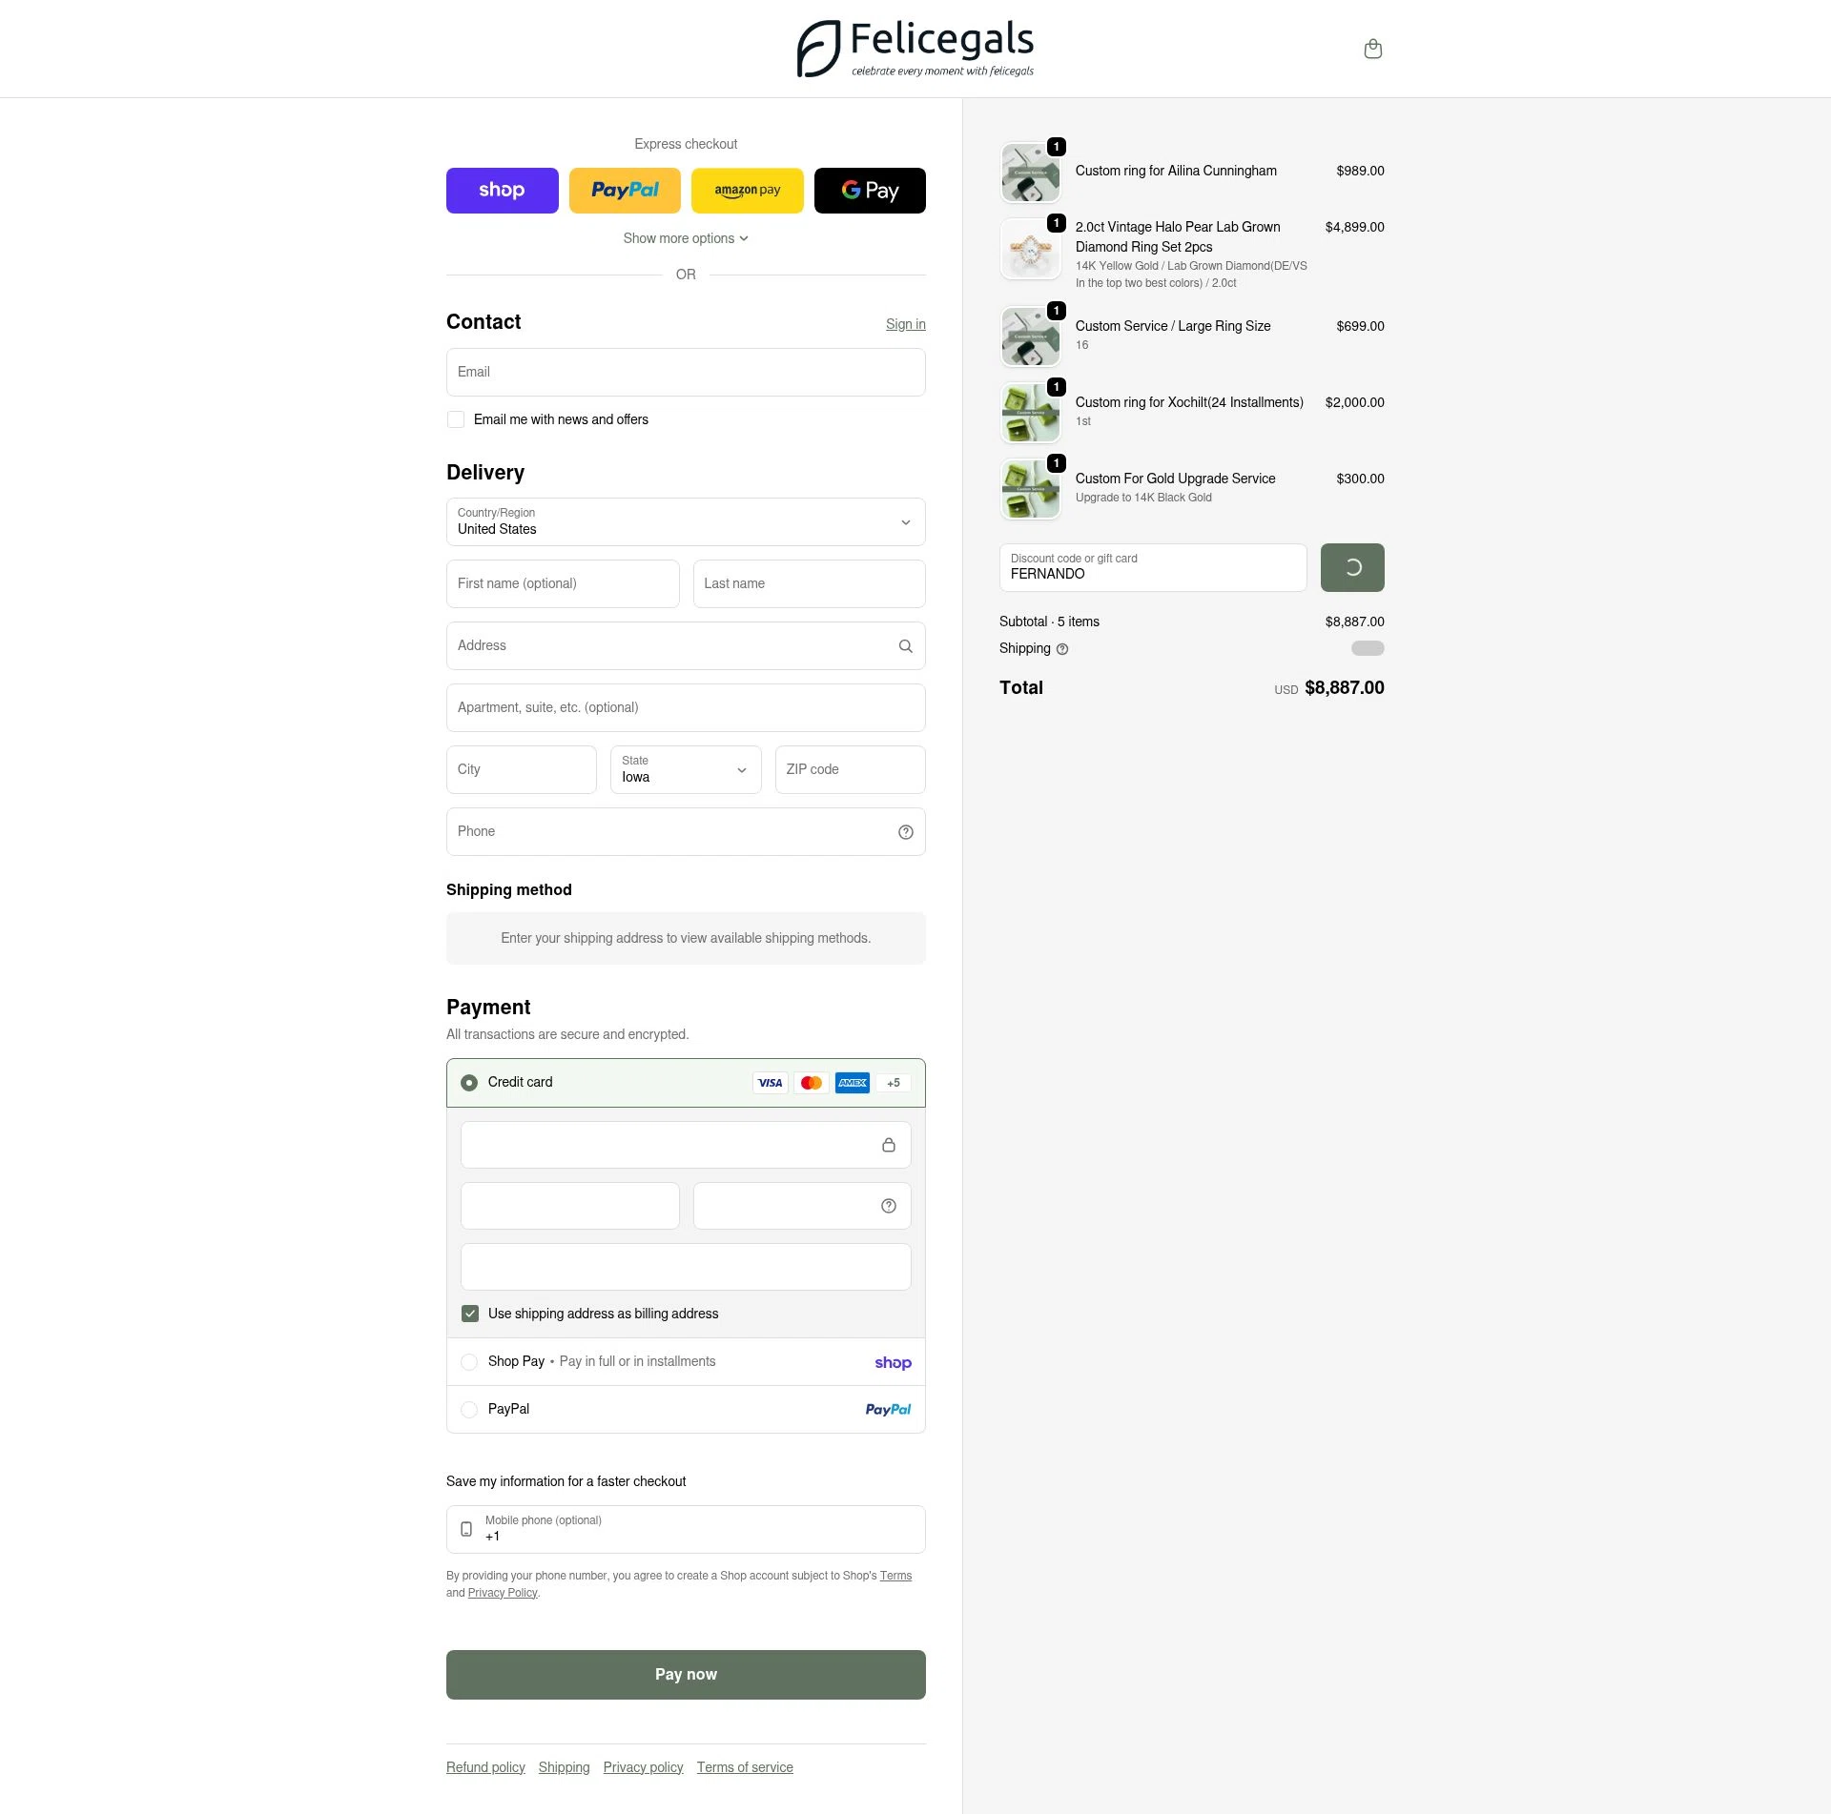Pay with Google Pay express checkout
1831x1814 pixels.
869,190
